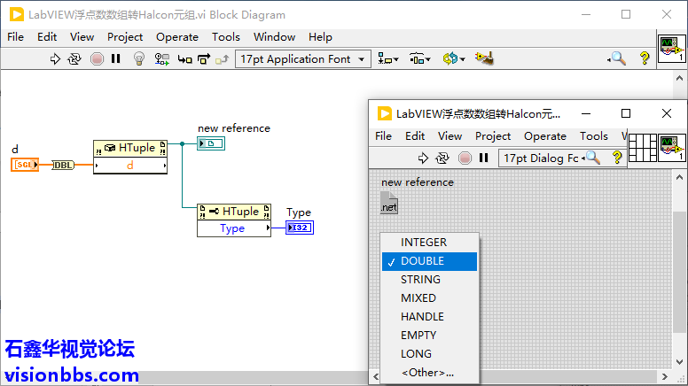Click the yellow Context Help question mark
The height and width of the screenshot is (386, 688).
click(645, 59)
